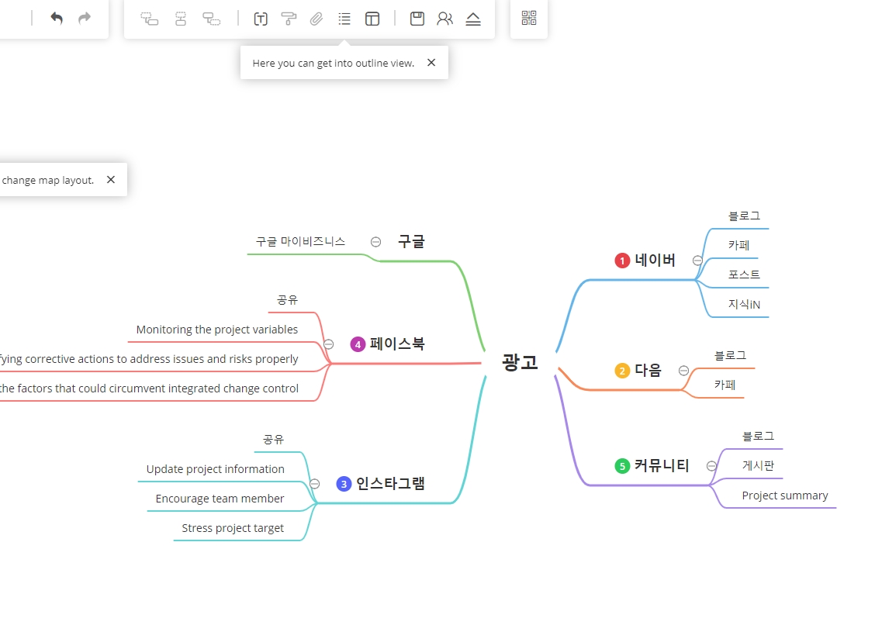
Task: Select the 인스타그램 topic
Action: [390, 484]
